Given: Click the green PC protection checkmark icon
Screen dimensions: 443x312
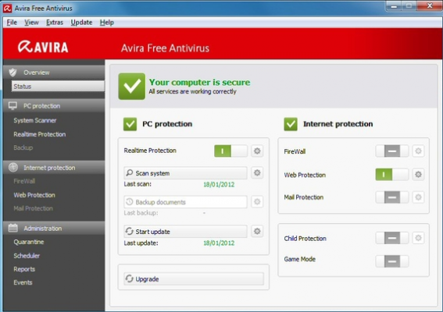Looking at the screenshot, I should [x=130, y=124].
